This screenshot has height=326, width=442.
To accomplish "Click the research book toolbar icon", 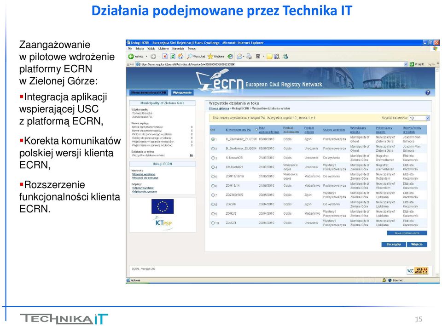I will [277, 56].
